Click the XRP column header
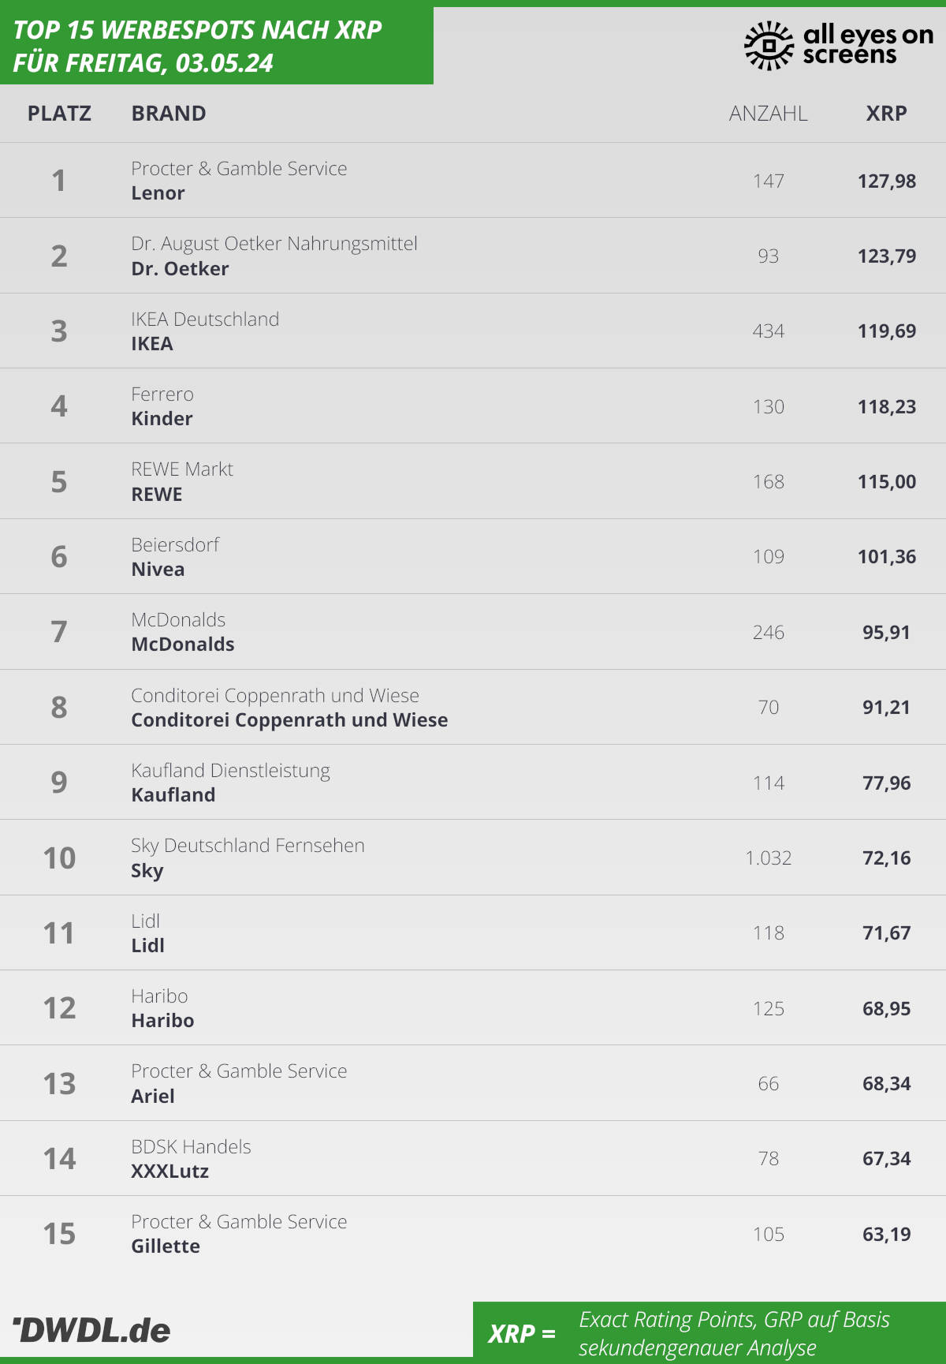Viewport: 946px width, 1364px height. [x=886, y=114]
